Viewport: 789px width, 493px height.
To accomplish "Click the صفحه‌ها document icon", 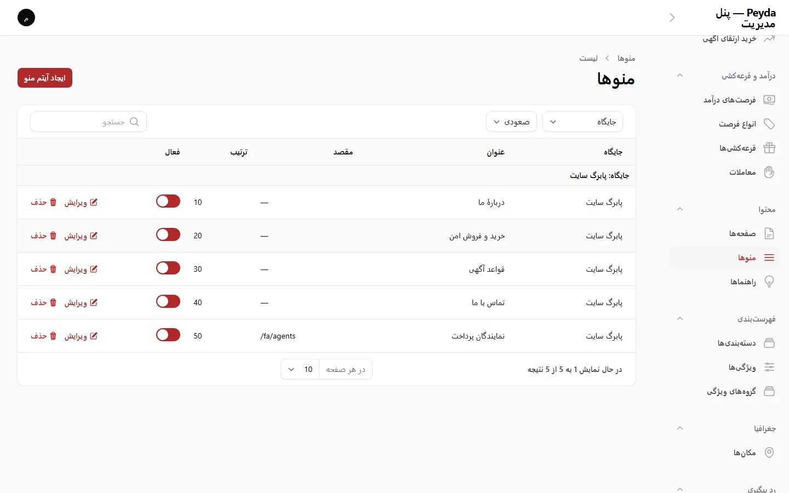I will 769,233.
